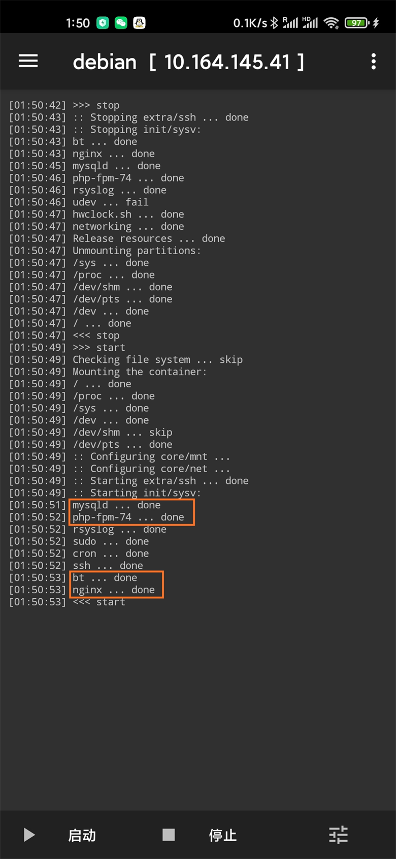Tap the 停止 stop label
The image size is (396, 859).
tap(222, 835)
